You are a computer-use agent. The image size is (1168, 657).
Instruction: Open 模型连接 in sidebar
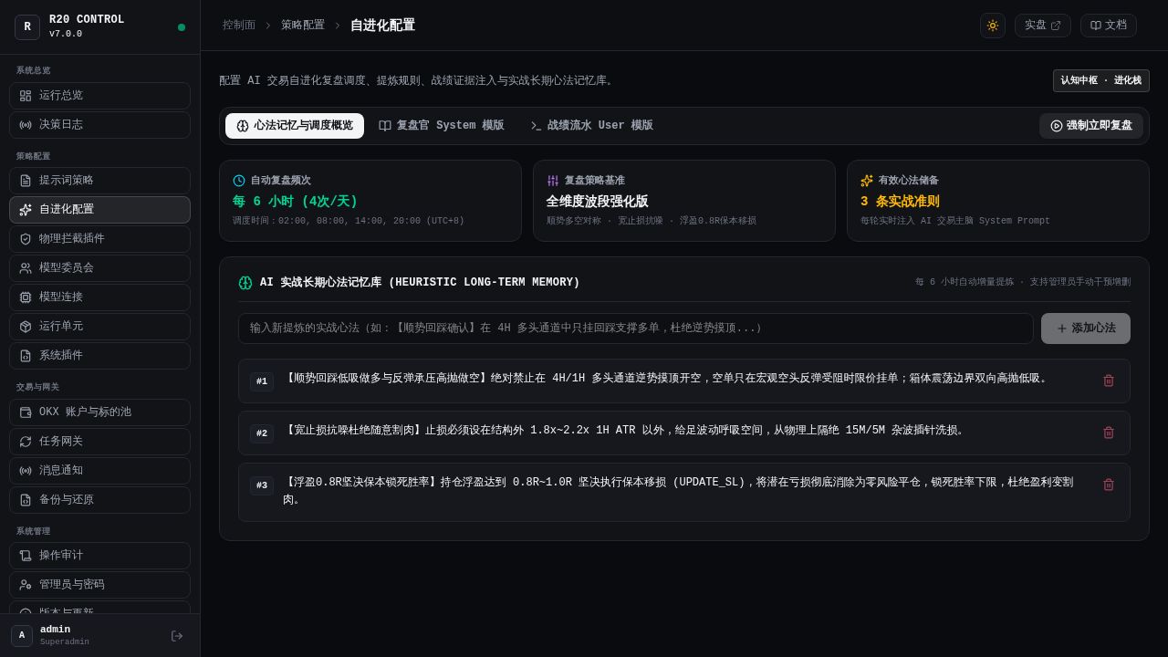pos(99,297)
